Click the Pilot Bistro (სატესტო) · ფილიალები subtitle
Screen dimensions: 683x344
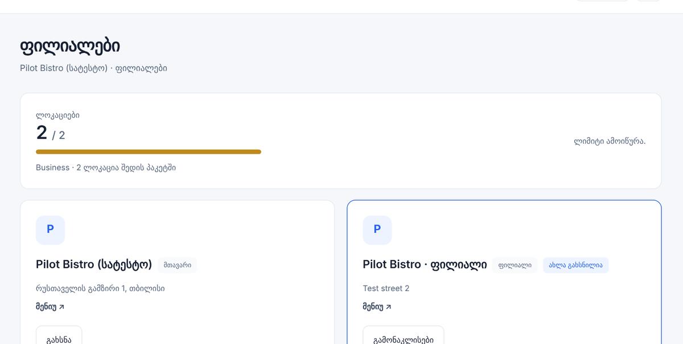[x=93, y=68]
